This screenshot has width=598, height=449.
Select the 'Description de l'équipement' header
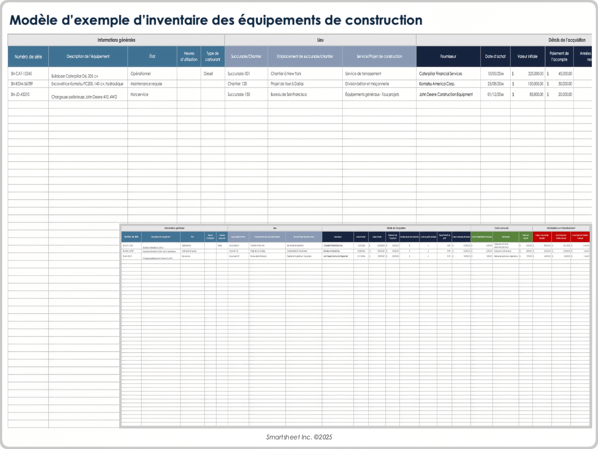[88, 56]
